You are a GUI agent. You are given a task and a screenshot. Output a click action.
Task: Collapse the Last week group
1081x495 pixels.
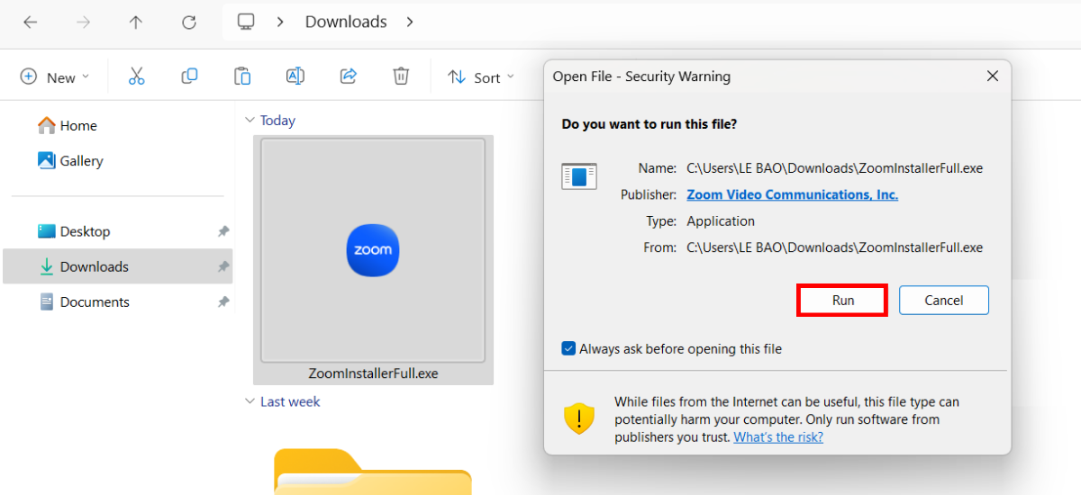(x=250, y=402)
